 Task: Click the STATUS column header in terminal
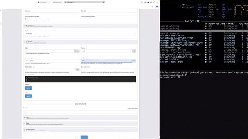[x=230, y=24]
